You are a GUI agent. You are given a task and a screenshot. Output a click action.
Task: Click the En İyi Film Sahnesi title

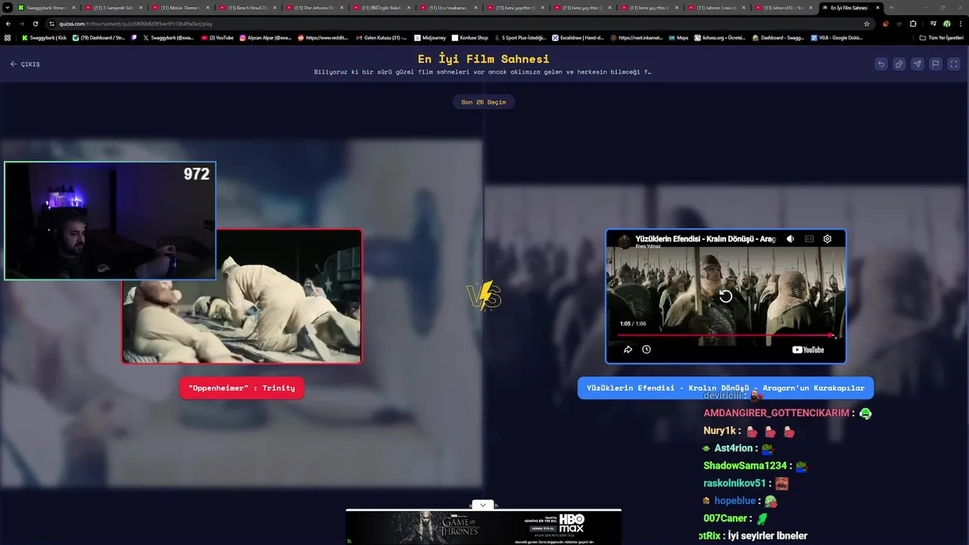(x=483, y=58)
